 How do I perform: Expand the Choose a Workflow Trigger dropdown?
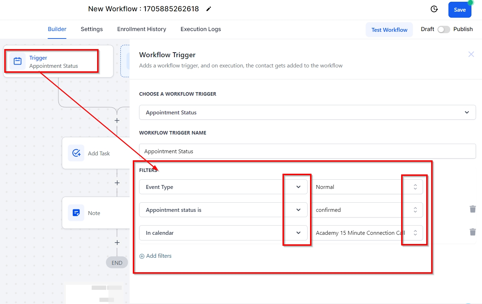(x=307, y=112)
